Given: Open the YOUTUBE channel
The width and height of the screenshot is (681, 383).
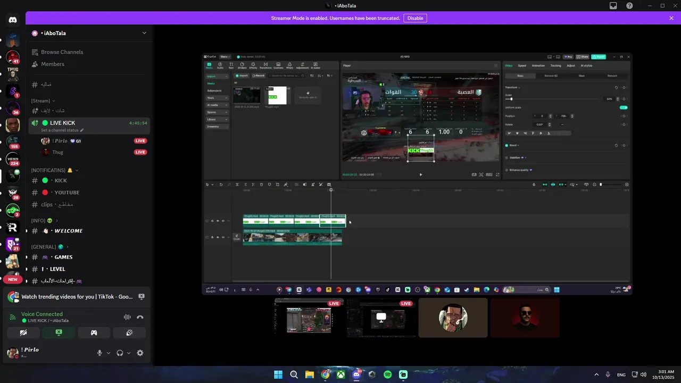Looking at the screenshot, I should [x=89, y=193].
